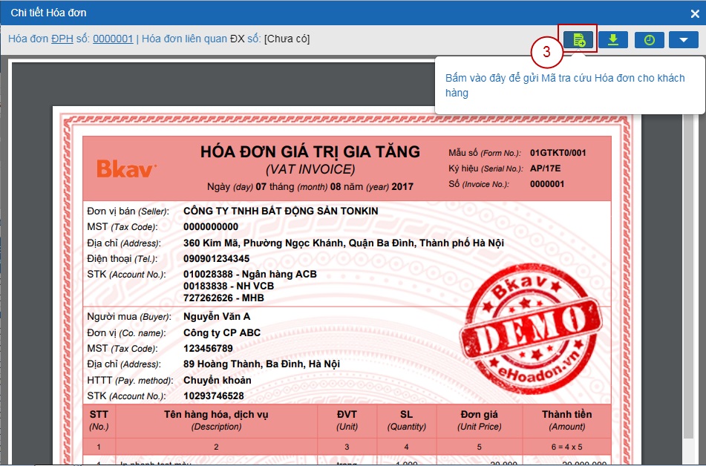Click the HÓA ĐƠN GIÁ TRỊ GIA TĂNG title
Viewport: 706px width, 466px height.
(x=310, y=151)
